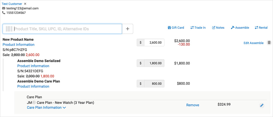Open the Trade In option
The height and width of the screenshot is (117, 273).
[x=198, y=27]
